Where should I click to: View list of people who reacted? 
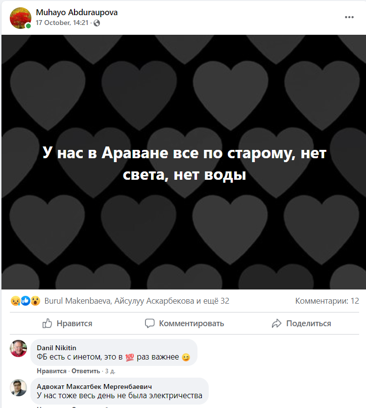[x=137, y=301]
